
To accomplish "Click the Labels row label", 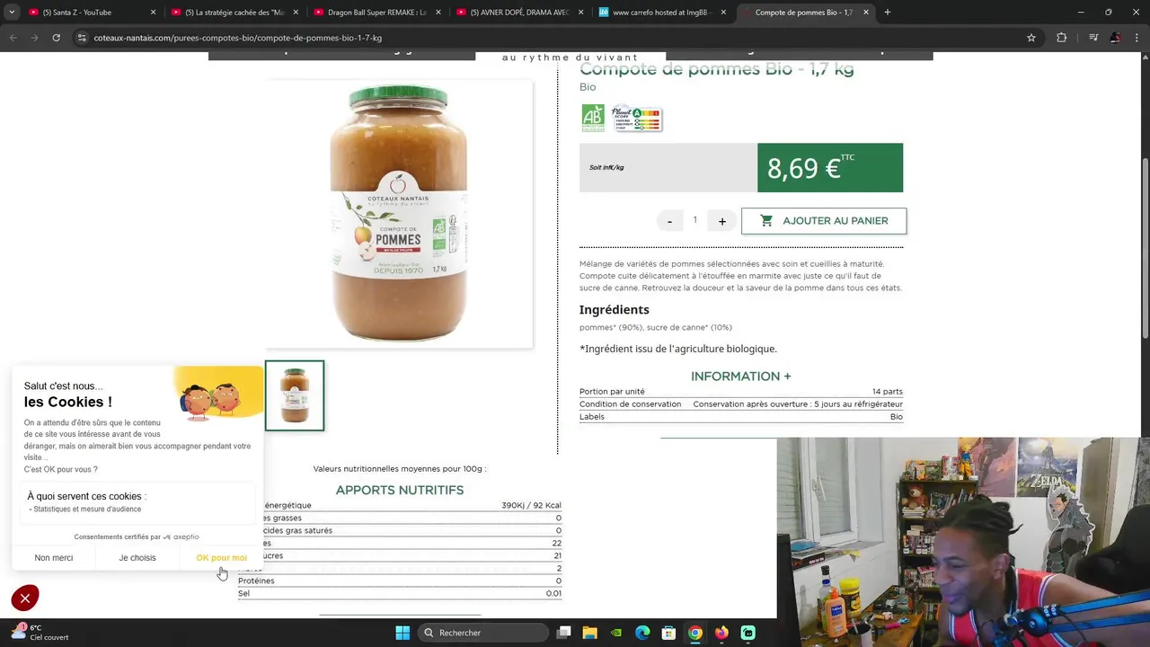I will tap(592, 417).
